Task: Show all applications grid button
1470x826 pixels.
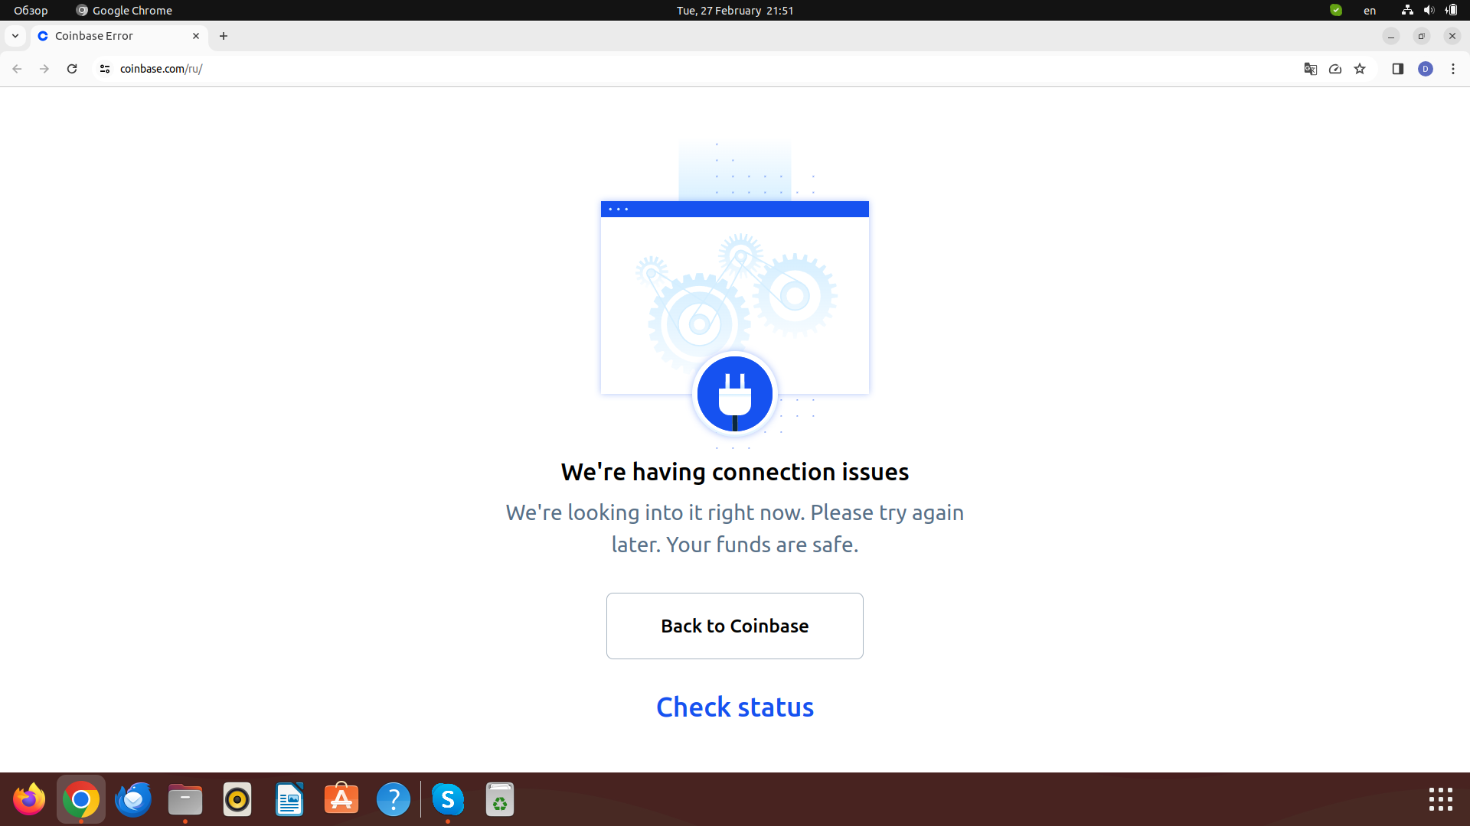Action: pos(1441,799)
